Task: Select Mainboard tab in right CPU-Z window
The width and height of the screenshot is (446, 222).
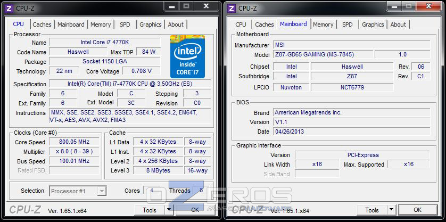Action: [293, 24]
